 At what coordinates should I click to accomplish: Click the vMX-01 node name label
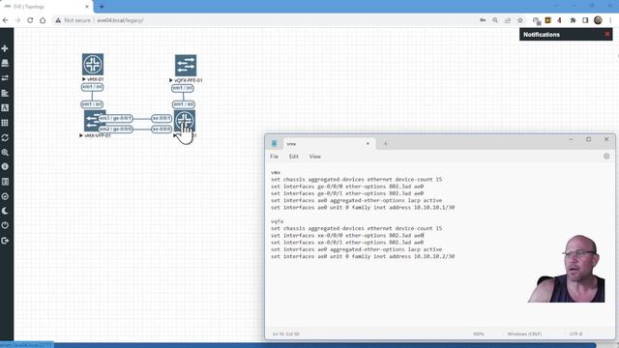(95, 79)
